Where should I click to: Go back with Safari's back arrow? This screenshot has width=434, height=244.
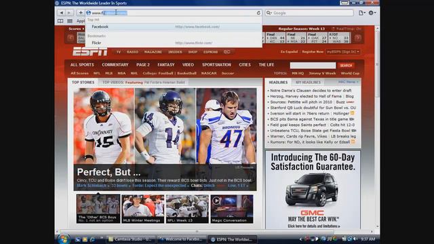(62, 13)
